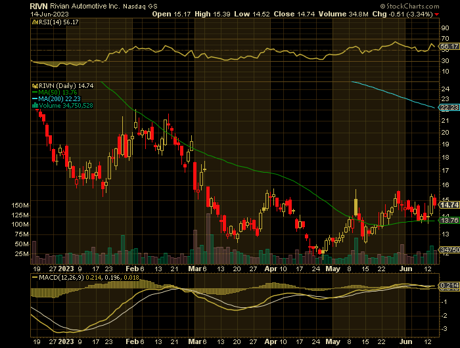Click the Volume 34,750,528 legend label
The height and width of the screenshot is (348, 460).
click(x=66, y=106)
